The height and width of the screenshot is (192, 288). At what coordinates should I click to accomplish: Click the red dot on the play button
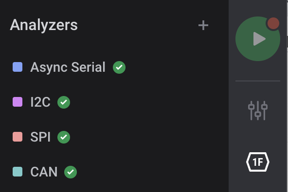tap(273, 23)
